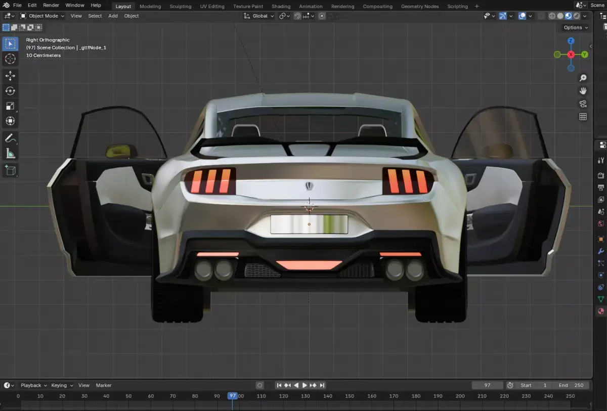This screenshot has width=607, height=411.
Task: Select the Select Box tool in the toolbar
Action: pyautogui.click(x=10, y=43)
